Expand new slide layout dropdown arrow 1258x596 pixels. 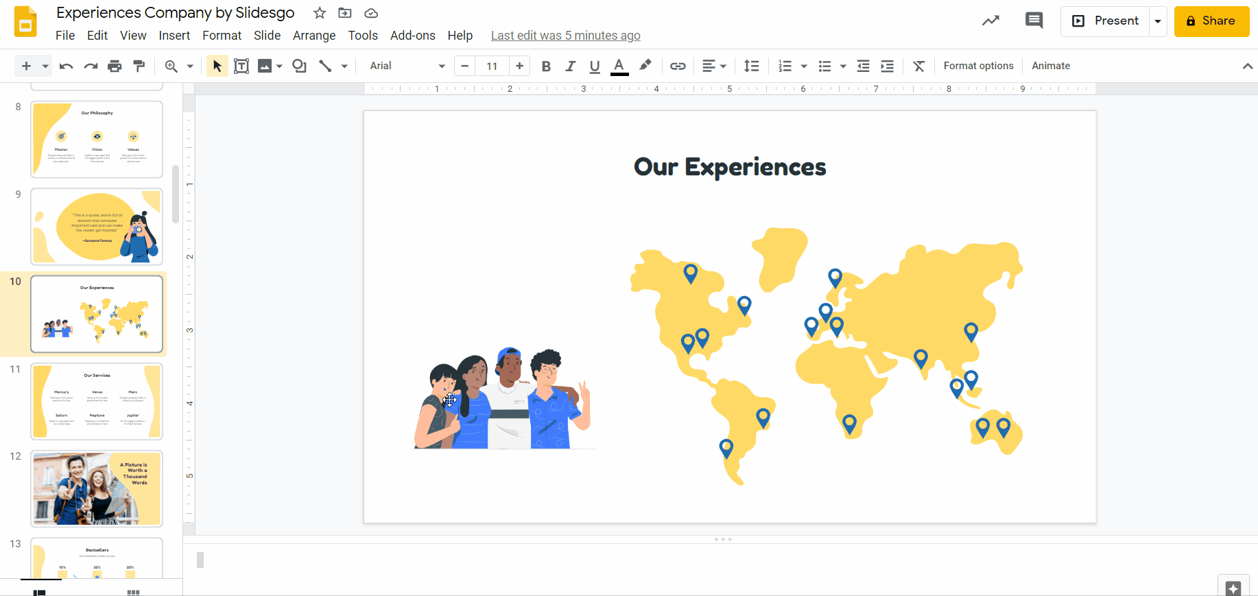click(x=45, y=66)
